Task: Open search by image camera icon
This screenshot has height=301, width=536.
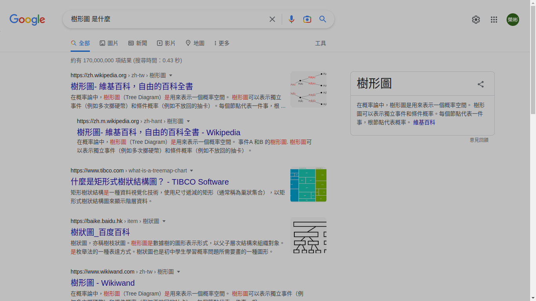Action: 307,19
